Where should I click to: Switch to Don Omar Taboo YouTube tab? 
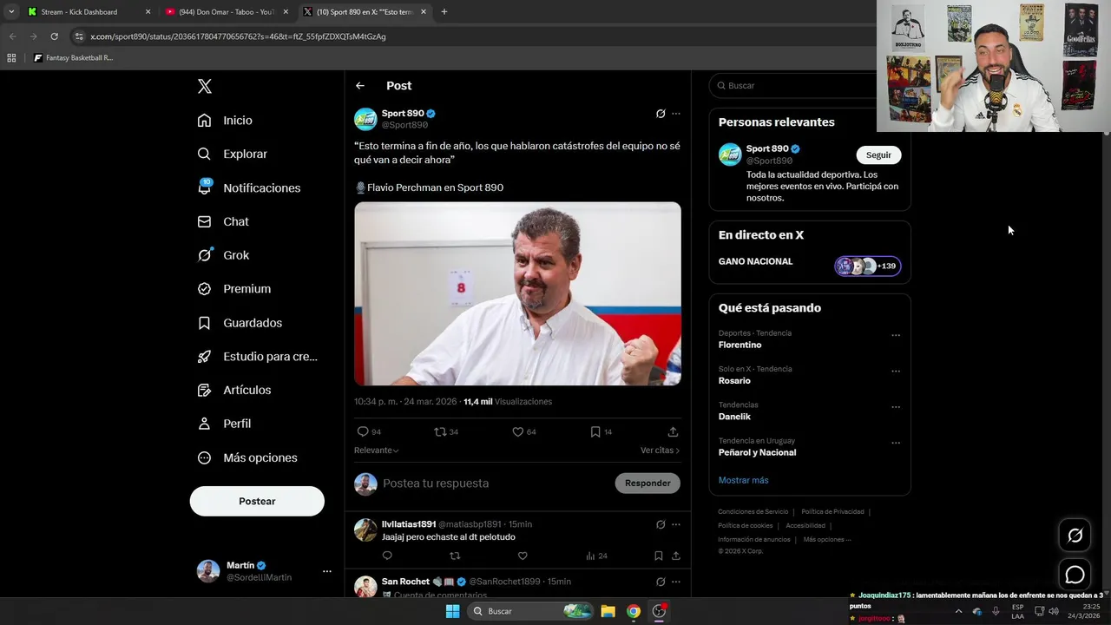pyautogui.click(x=226, y=12)
